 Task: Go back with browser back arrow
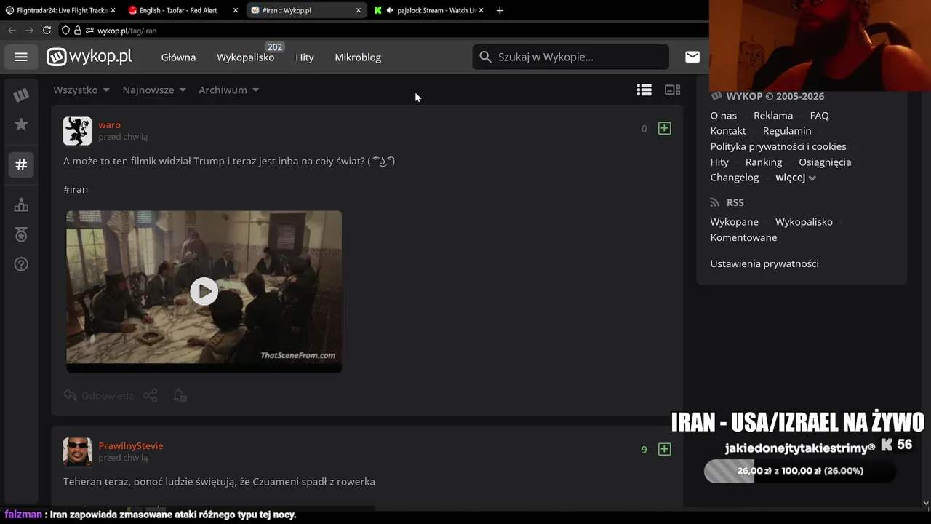[12, 31]
